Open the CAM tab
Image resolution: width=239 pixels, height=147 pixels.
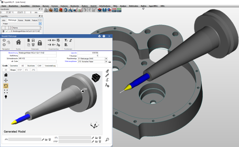click(x=40, y=66)
